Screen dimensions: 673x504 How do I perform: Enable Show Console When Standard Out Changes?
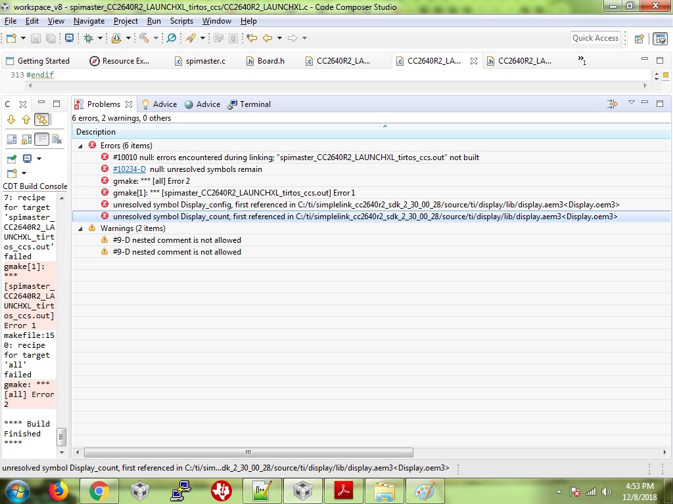click(11, 138)
